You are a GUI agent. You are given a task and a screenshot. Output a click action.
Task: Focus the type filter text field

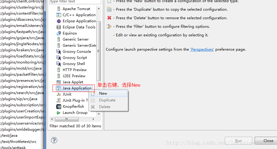[x=76, y=2]
